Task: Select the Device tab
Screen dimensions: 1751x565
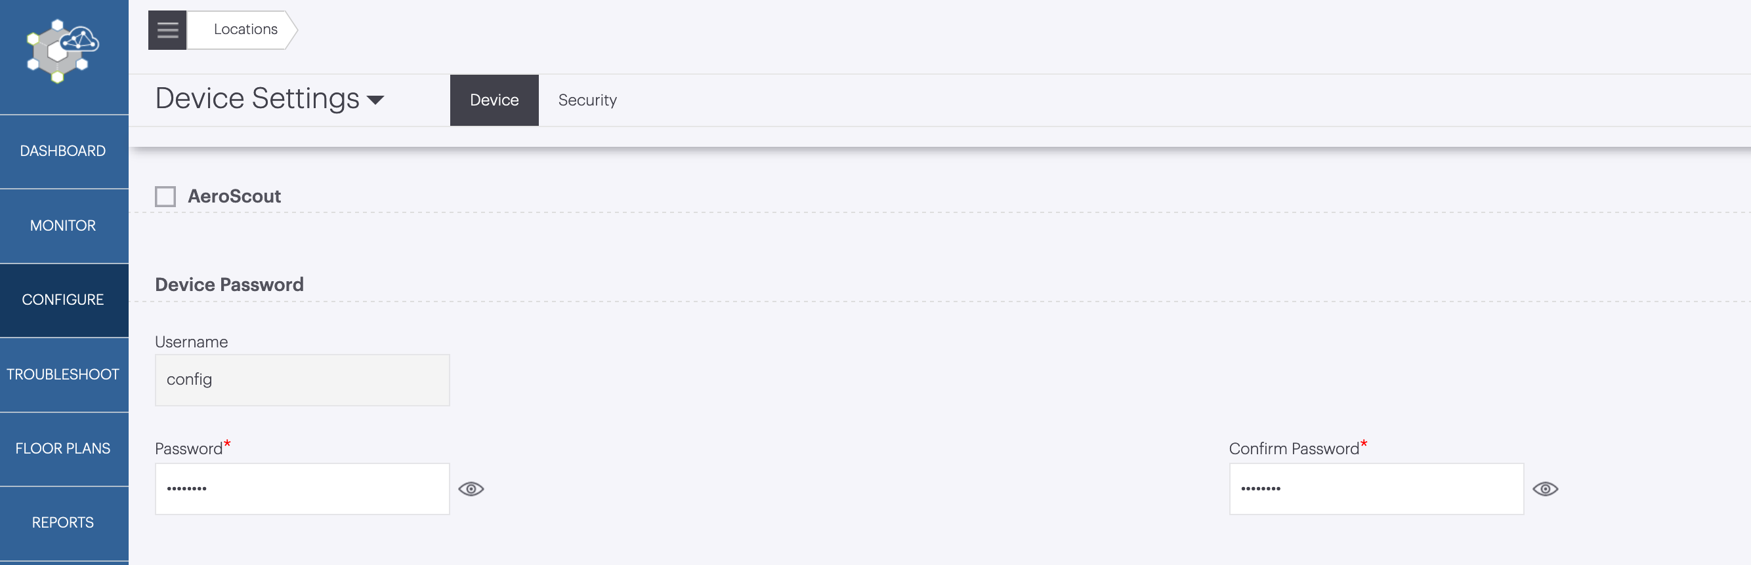Action: pos(494,100)
